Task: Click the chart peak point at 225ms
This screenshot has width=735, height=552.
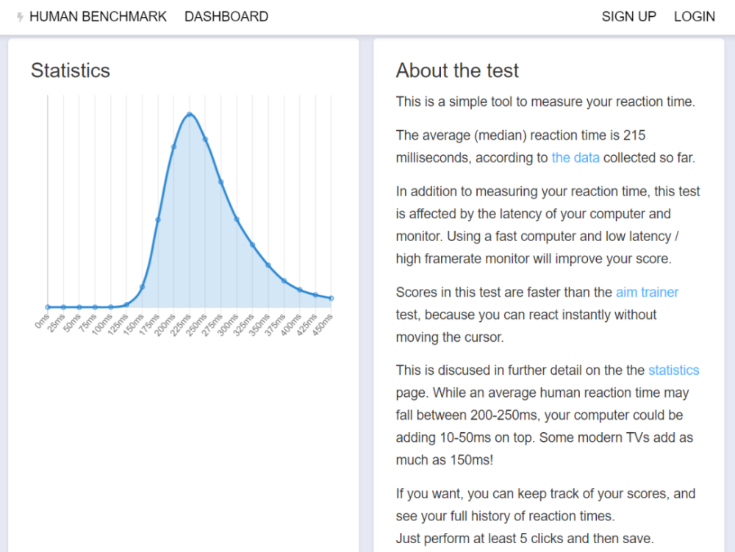Action: 190,115
